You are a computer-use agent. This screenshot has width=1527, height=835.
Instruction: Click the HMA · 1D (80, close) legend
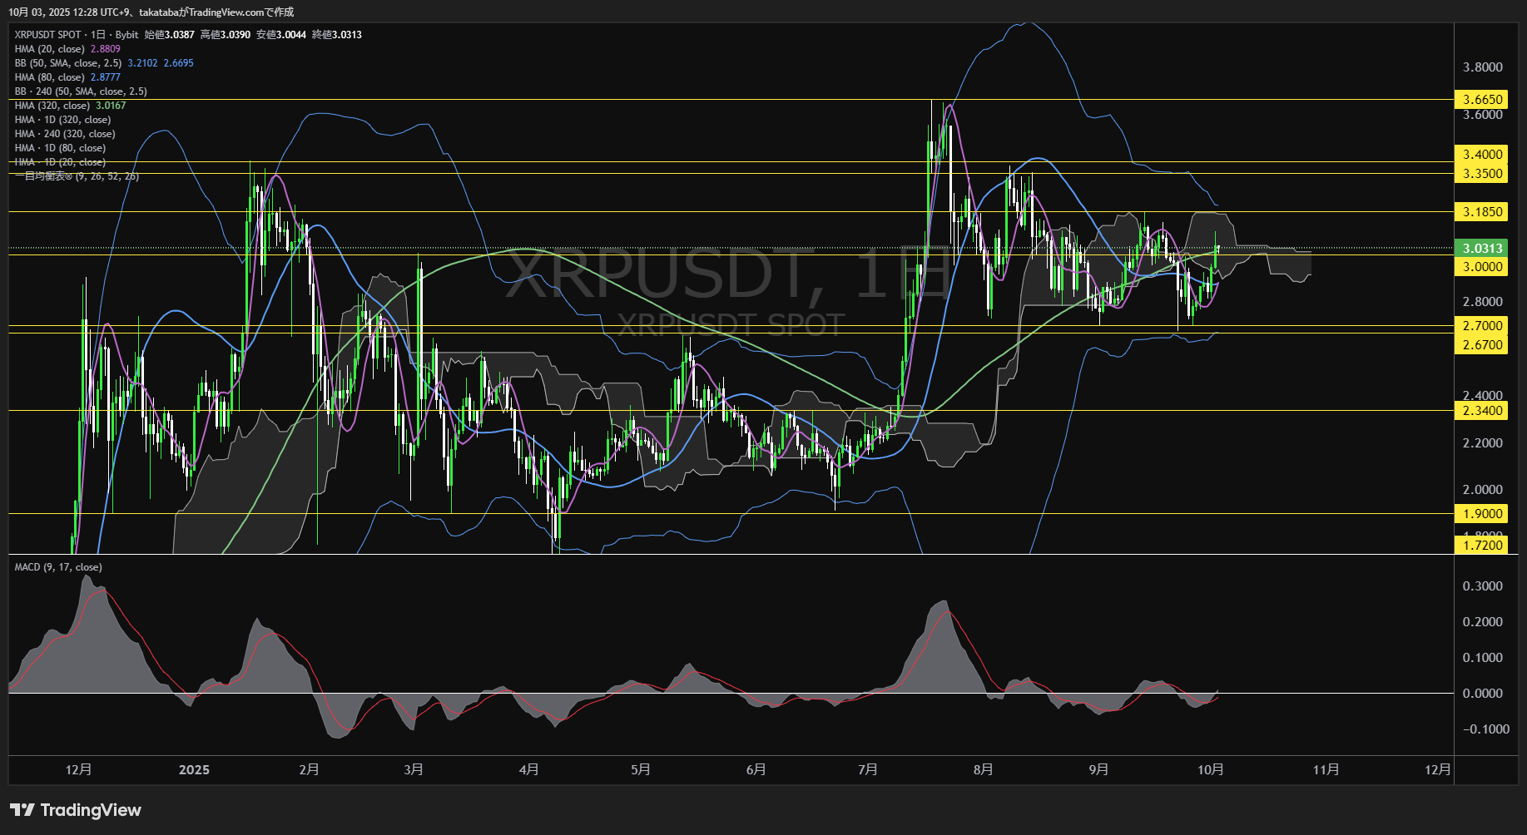point(60,148)
